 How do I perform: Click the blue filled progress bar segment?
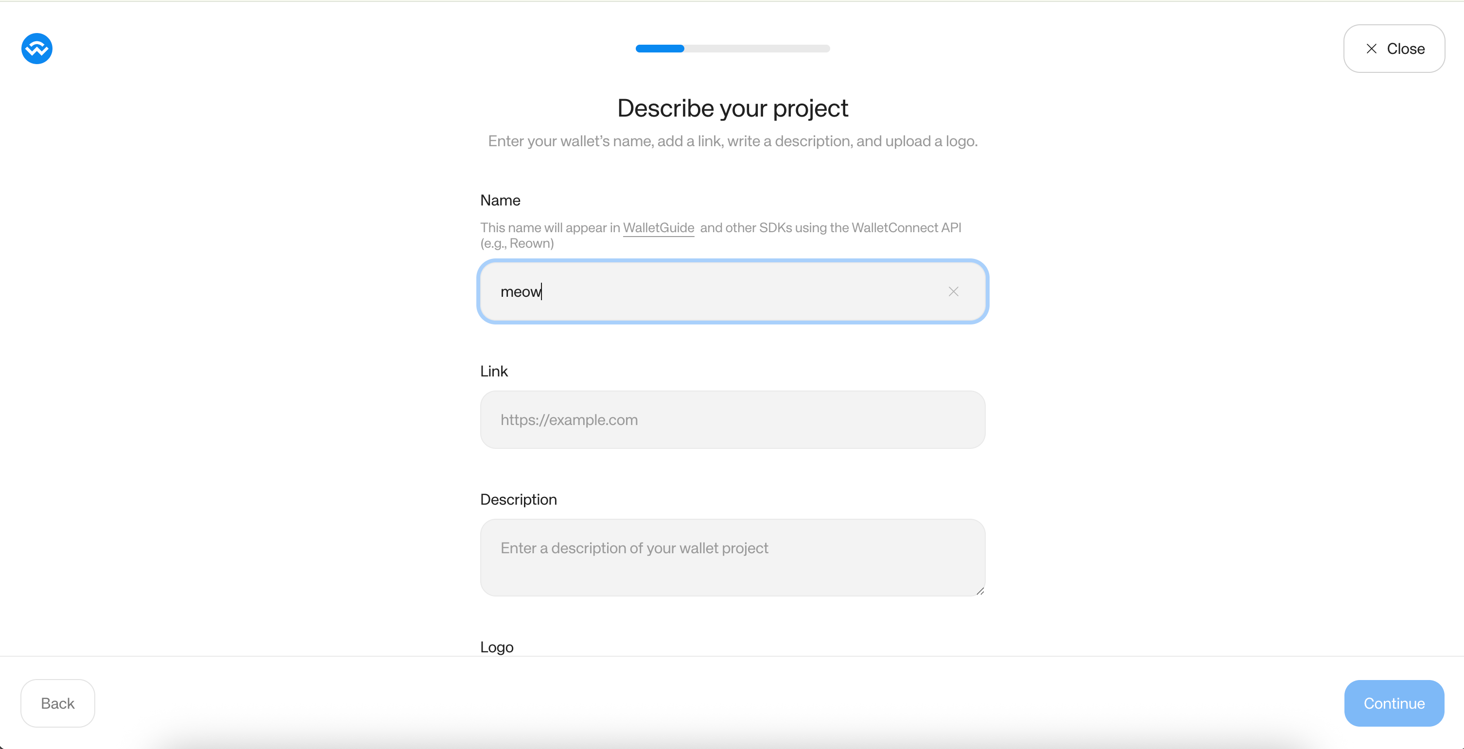click(660, 49)
